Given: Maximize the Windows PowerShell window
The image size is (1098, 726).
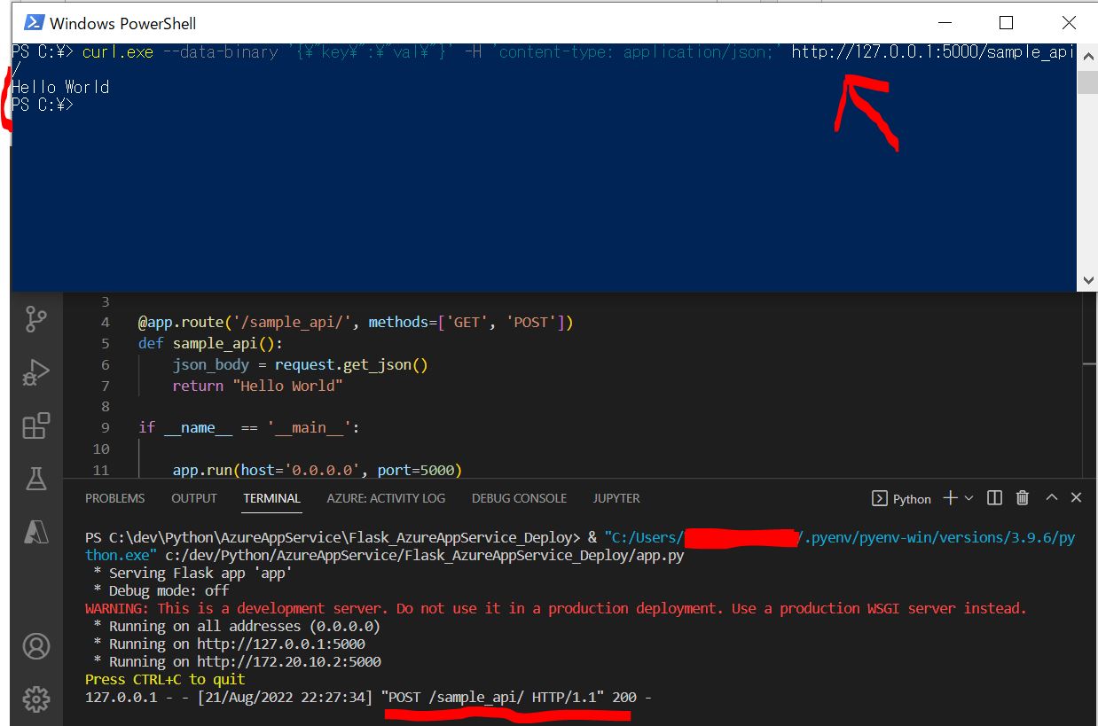Looking at the screenshot, I should tap(1006, 23).
